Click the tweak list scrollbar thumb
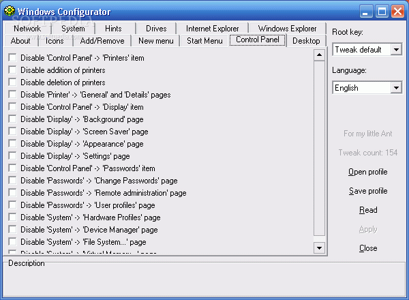 point(319,148)
